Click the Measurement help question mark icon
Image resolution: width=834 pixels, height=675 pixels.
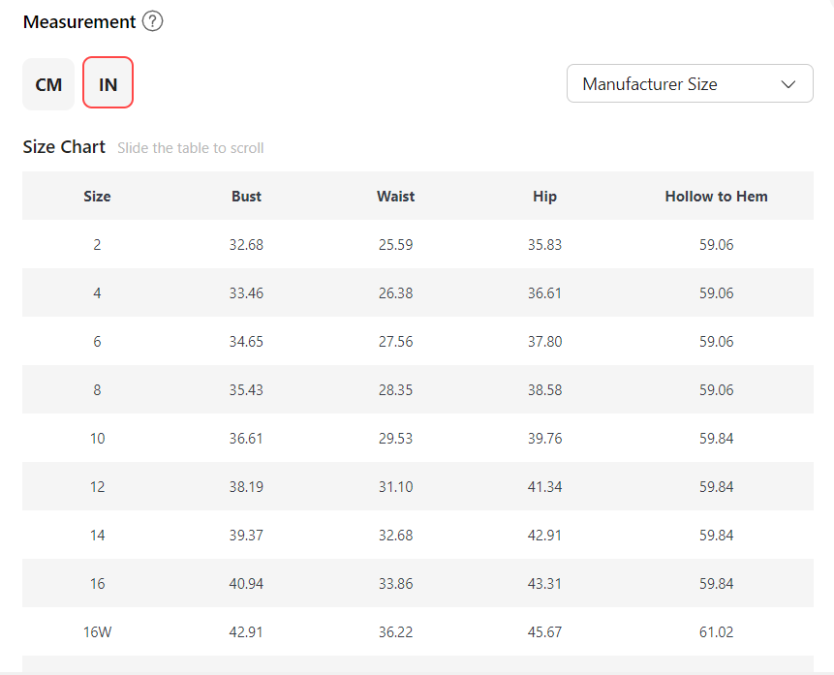[x=152, y=21]
